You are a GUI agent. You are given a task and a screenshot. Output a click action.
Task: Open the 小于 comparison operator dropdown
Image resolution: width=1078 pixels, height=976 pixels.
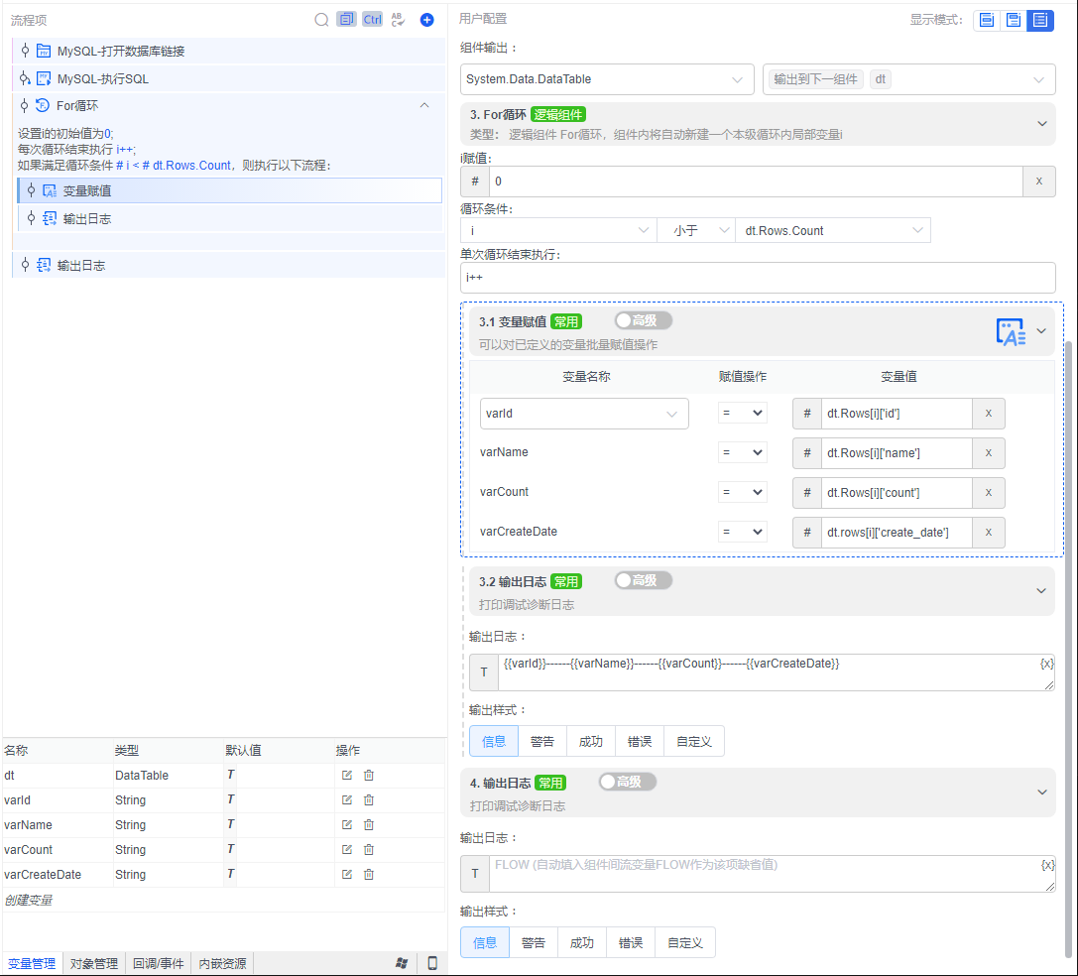695,230
